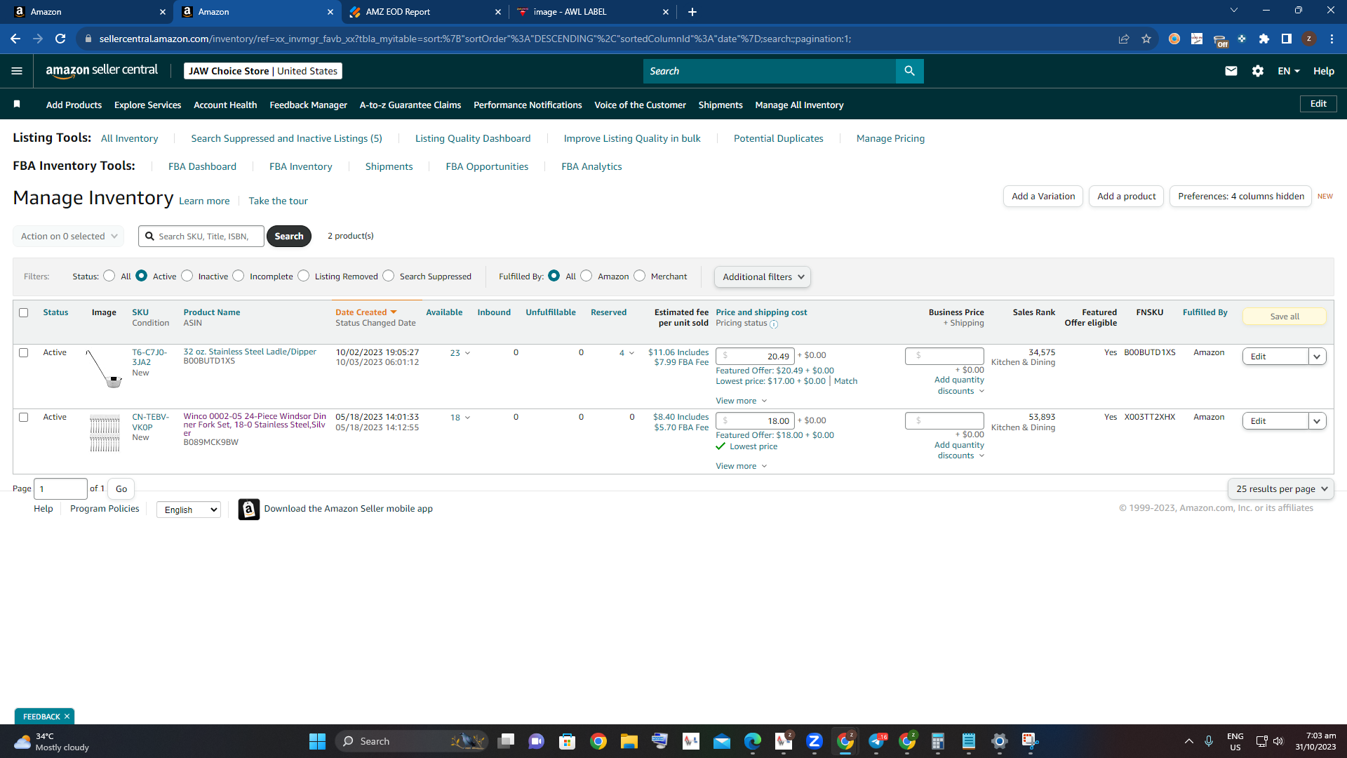
Task: Open the English language dropdown
Action: point(189,510)
